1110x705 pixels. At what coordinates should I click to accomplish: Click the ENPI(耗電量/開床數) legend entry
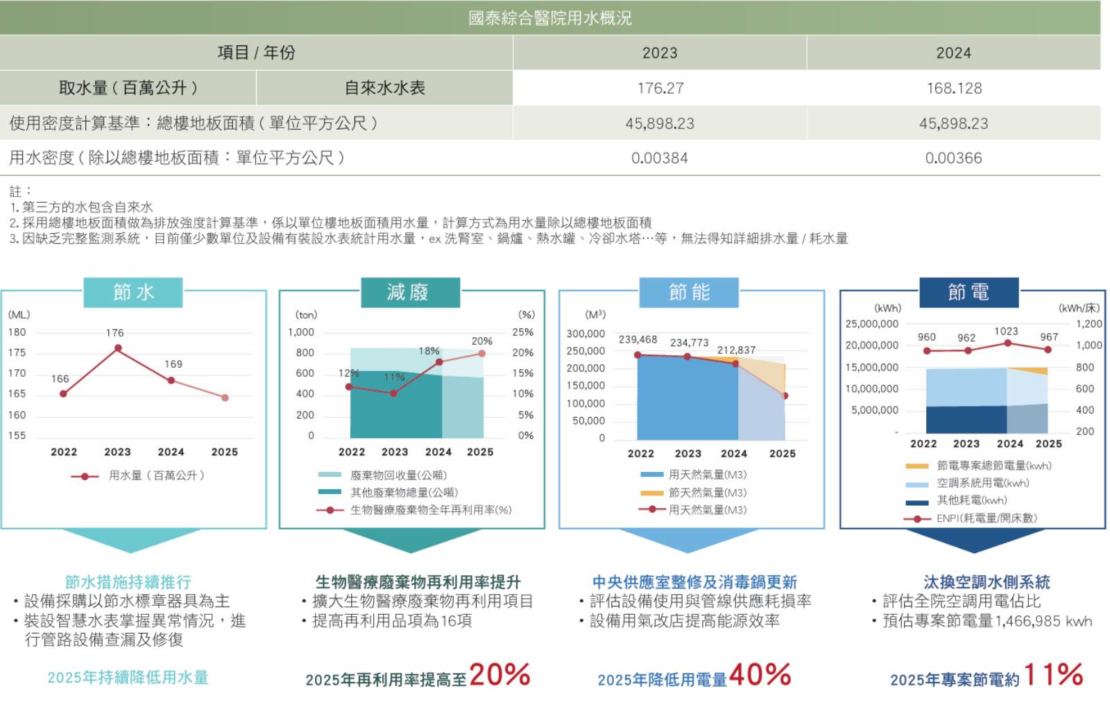971,518
